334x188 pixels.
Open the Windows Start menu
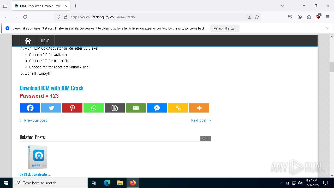6,183
